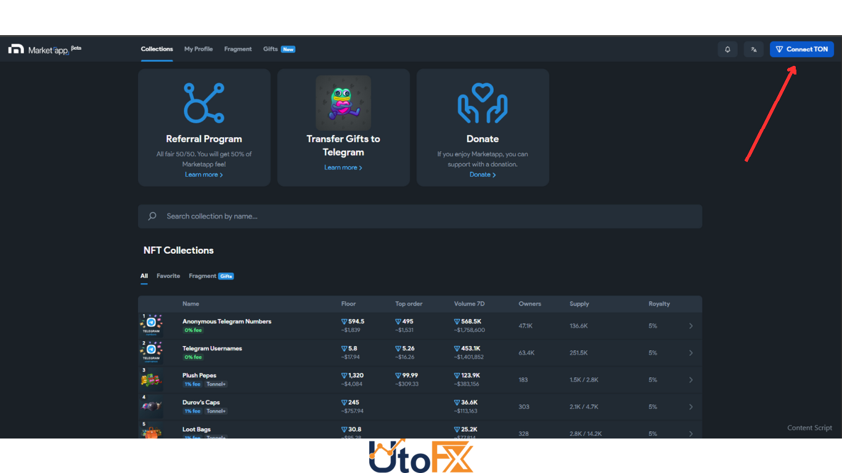Sort by the Owners column header
The width and height of the screenshot is (842, 473).
click(529, 304)
